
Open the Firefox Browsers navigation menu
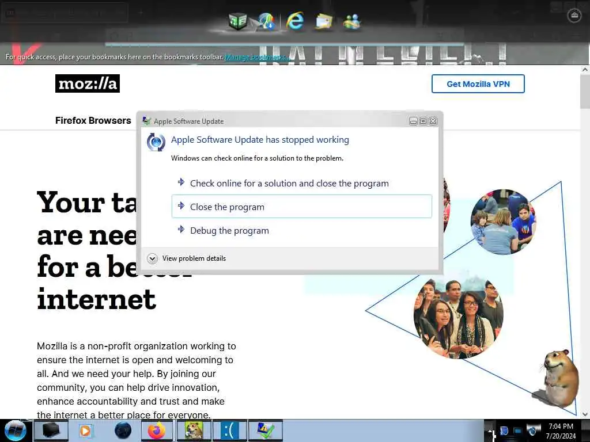93,120
